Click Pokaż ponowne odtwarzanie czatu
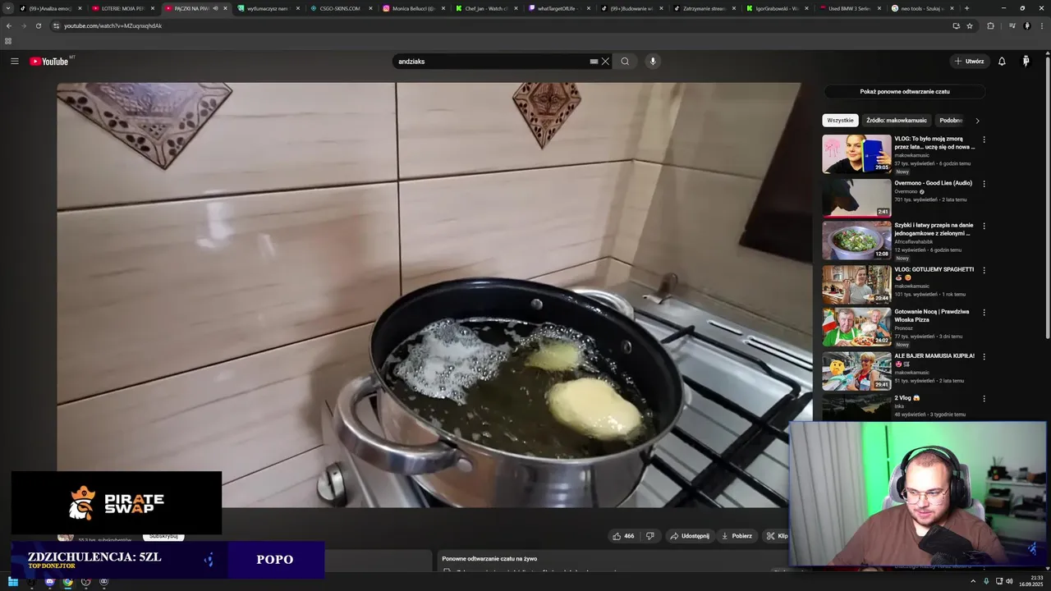This screenshot has width=1051, height=591. coord(904,92)
